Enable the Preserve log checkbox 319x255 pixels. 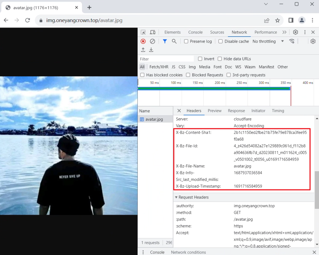coord(186,41)
